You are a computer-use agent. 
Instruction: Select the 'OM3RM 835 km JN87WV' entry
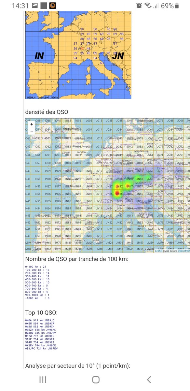41,333
